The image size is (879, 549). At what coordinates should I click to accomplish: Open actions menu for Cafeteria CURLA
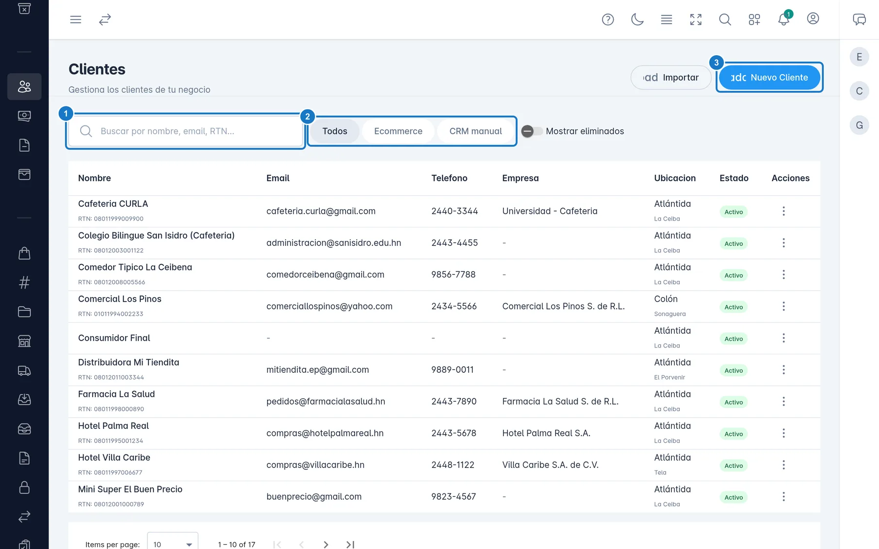point(784,211)
